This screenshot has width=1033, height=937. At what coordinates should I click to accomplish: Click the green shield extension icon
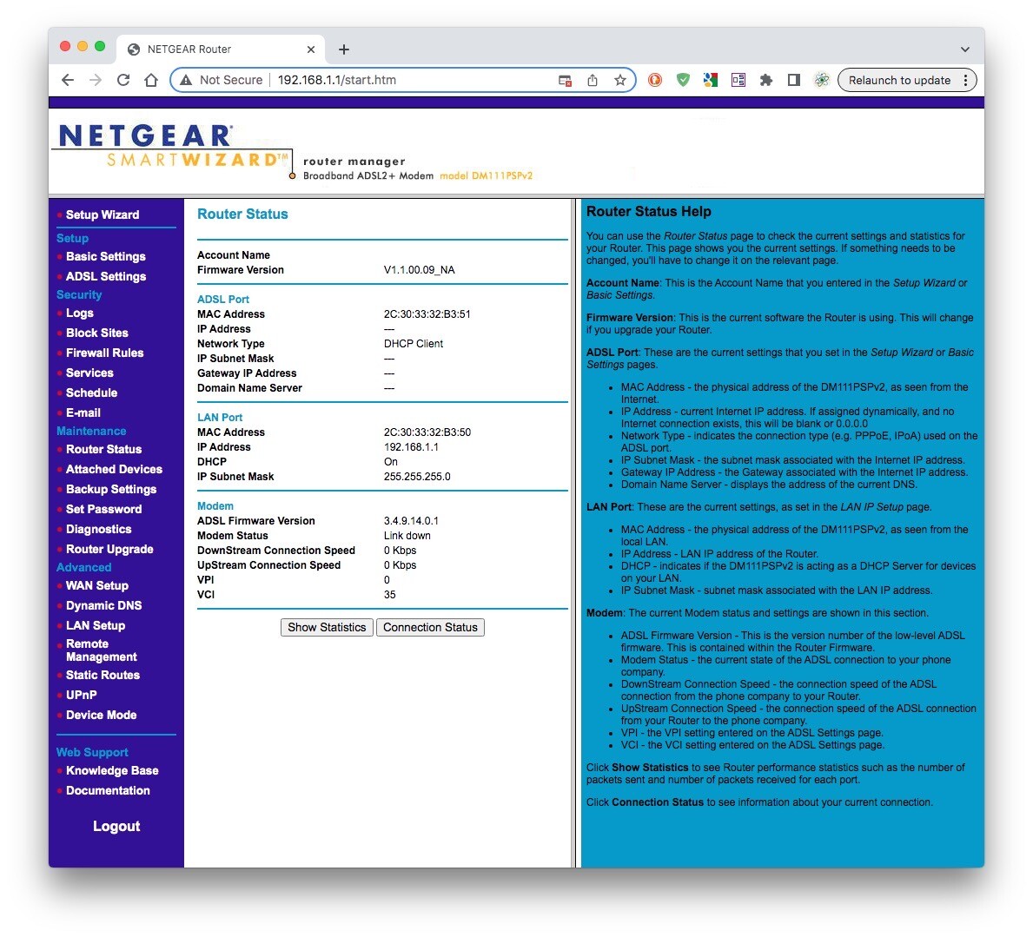683,81
